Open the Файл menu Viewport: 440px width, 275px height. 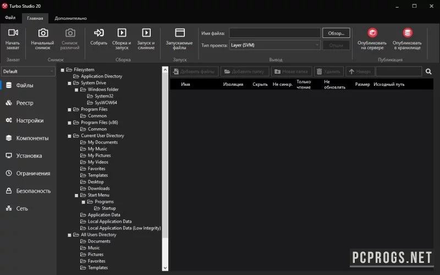pos(10,18)
